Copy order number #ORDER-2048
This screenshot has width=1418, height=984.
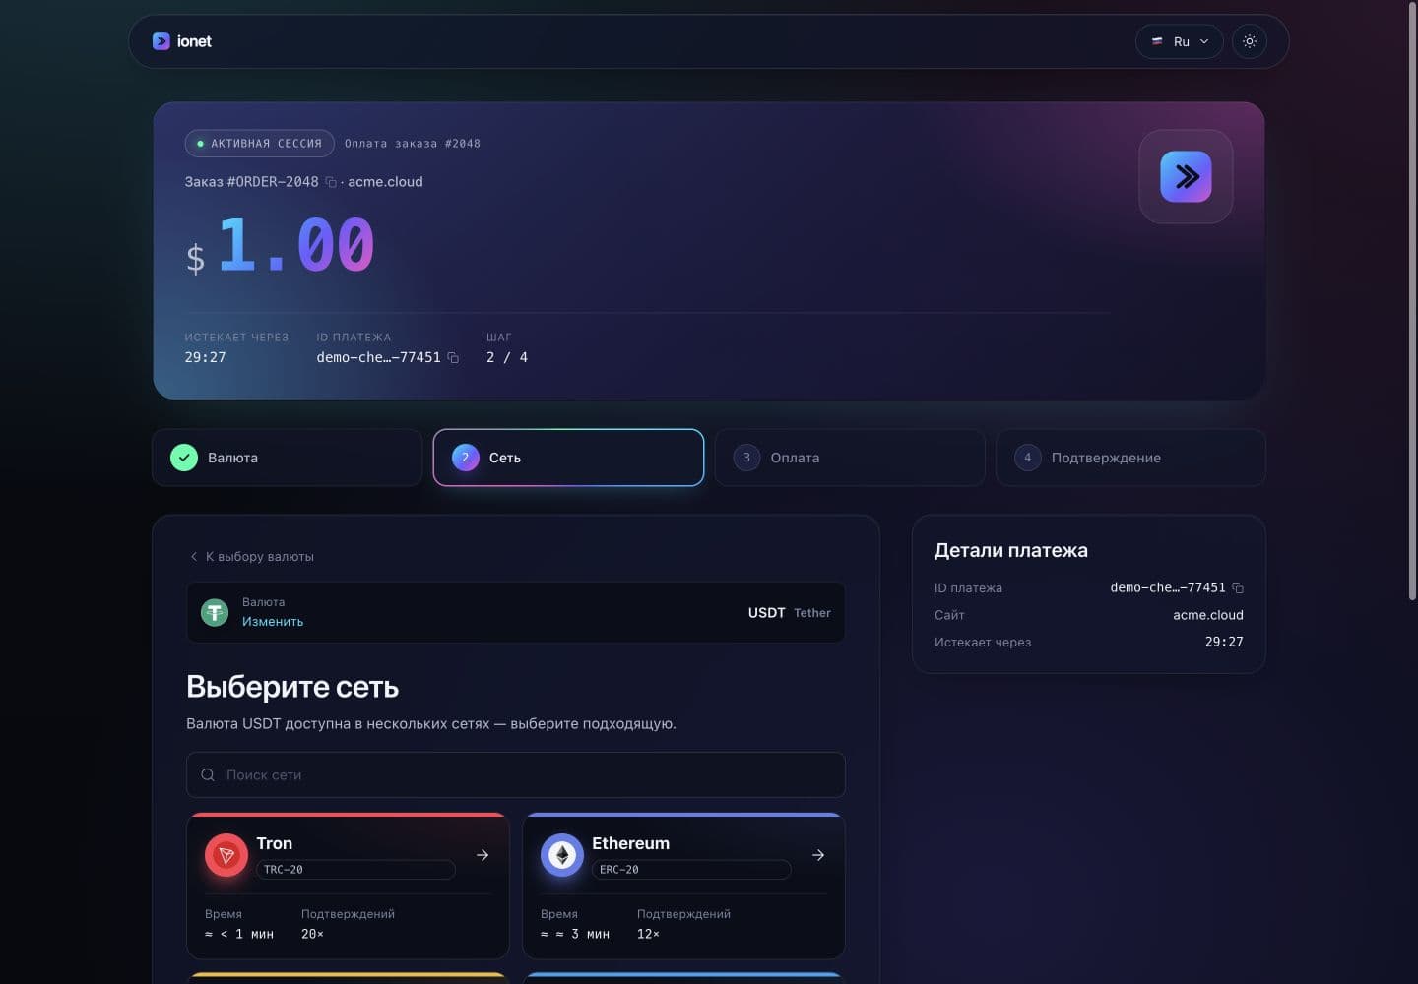[x=331, y=182]
